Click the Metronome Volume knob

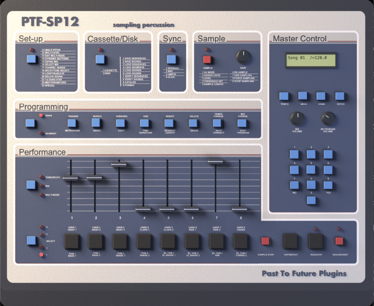pos(328,118)
